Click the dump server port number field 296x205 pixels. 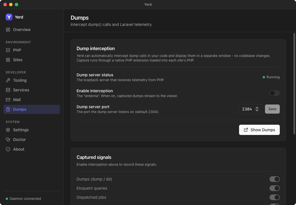(250, 109)
